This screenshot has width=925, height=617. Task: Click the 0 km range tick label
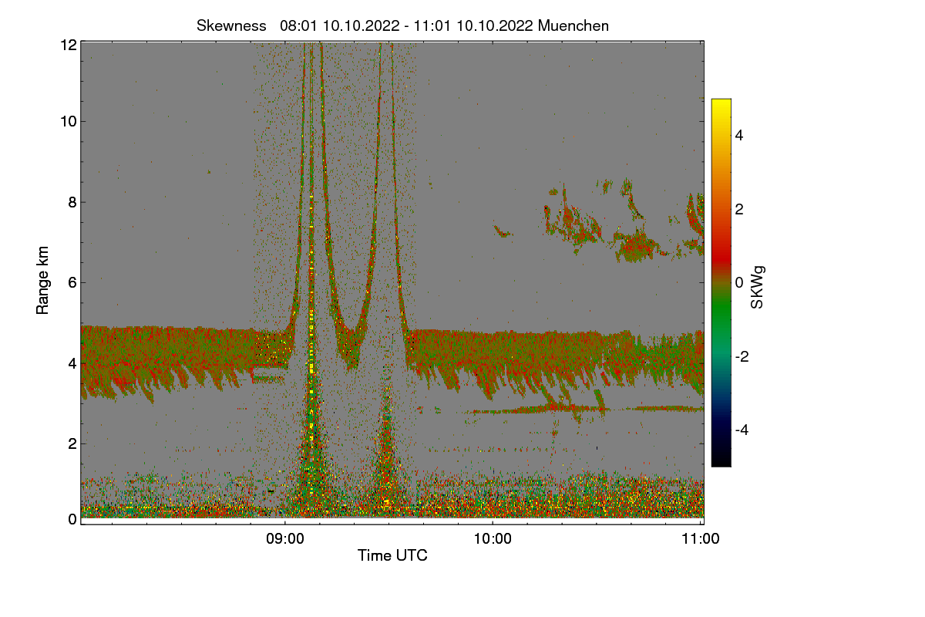pos(72,519)
